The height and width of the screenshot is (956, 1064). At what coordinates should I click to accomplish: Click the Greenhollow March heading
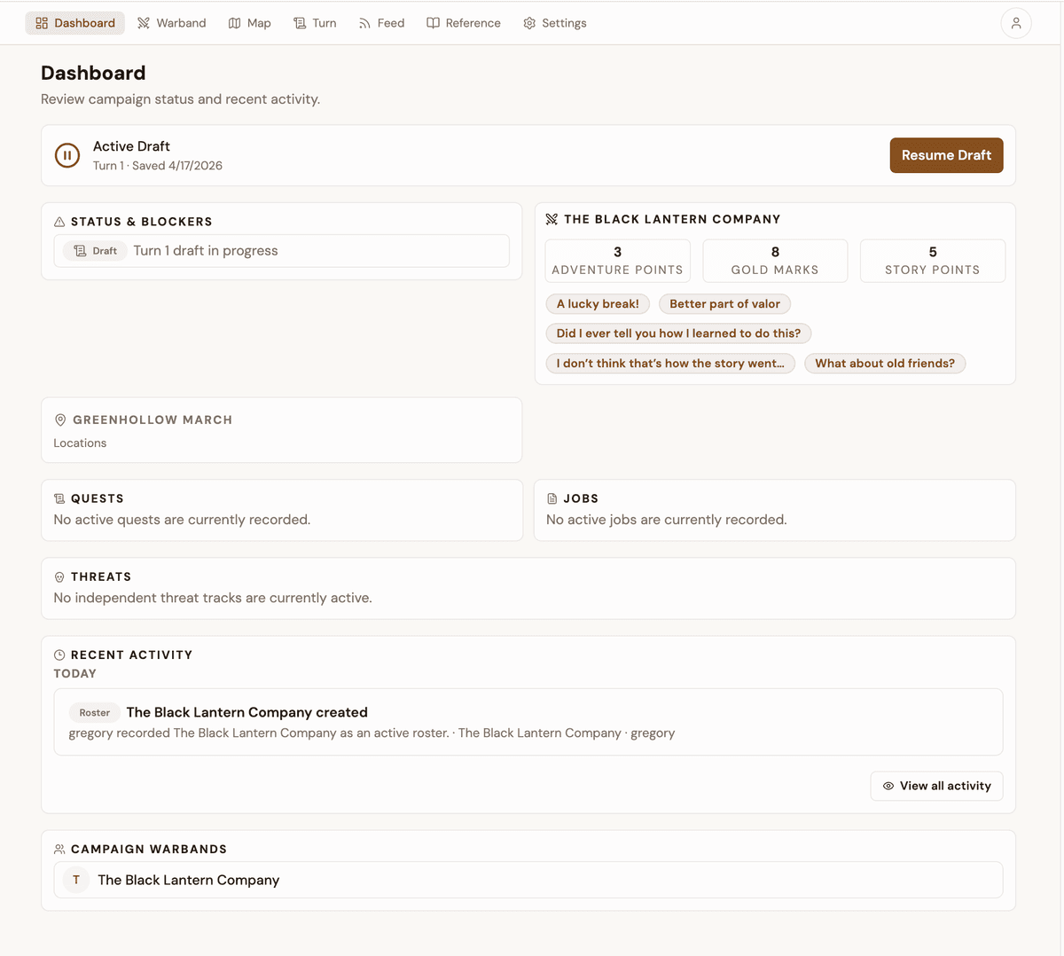(x=153, y=419)
